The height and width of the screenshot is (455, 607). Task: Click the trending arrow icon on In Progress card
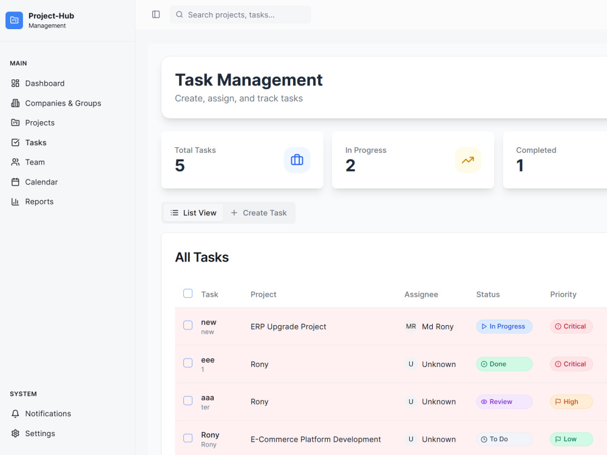(x=467, y=160)
